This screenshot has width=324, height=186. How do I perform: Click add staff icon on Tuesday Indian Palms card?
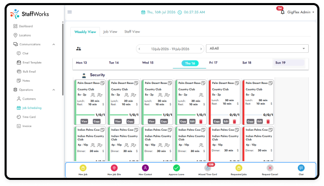coord(133,145)
